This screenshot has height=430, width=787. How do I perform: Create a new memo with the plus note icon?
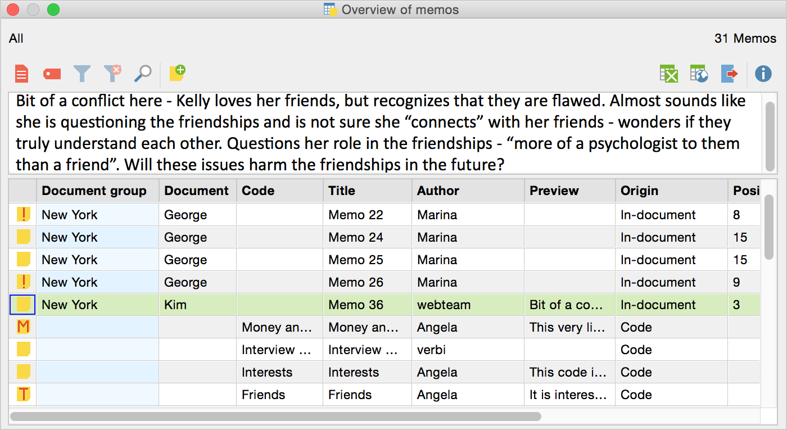[177, 73]
